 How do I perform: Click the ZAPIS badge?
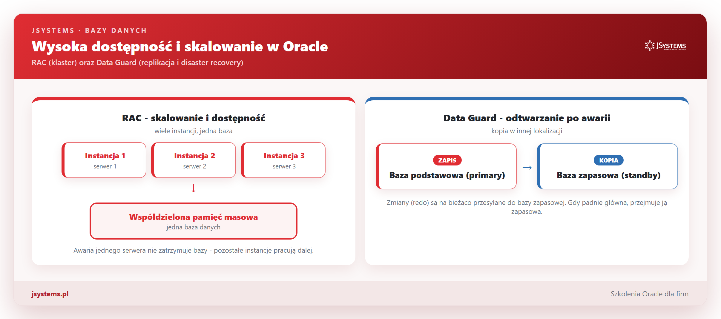click(447, 160)
